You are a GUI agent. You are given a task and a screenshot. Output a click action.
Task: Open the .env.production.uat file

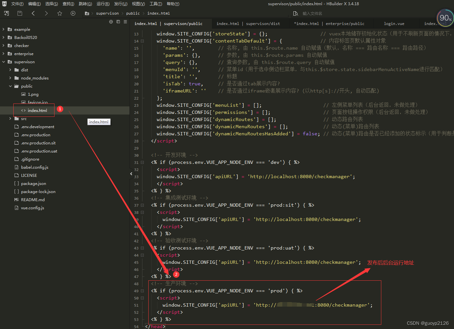click(x=39, y=151)
